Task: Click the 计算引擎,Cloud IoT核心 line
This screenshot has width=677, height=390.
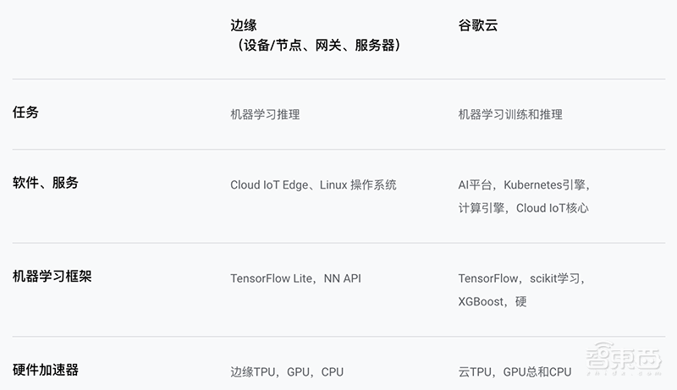Action: 523,207
